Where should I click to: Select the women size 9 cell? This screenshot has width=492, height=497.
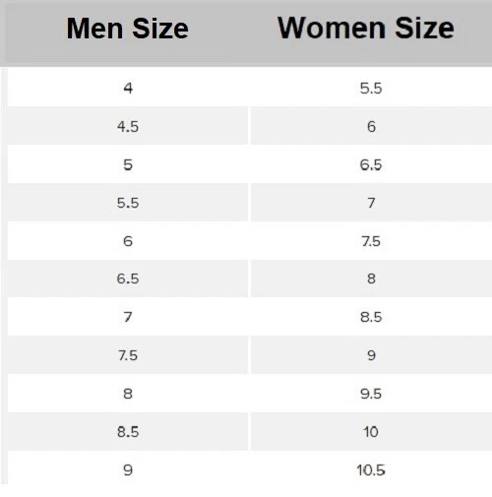pyautogui.click(x=371, y=355)
